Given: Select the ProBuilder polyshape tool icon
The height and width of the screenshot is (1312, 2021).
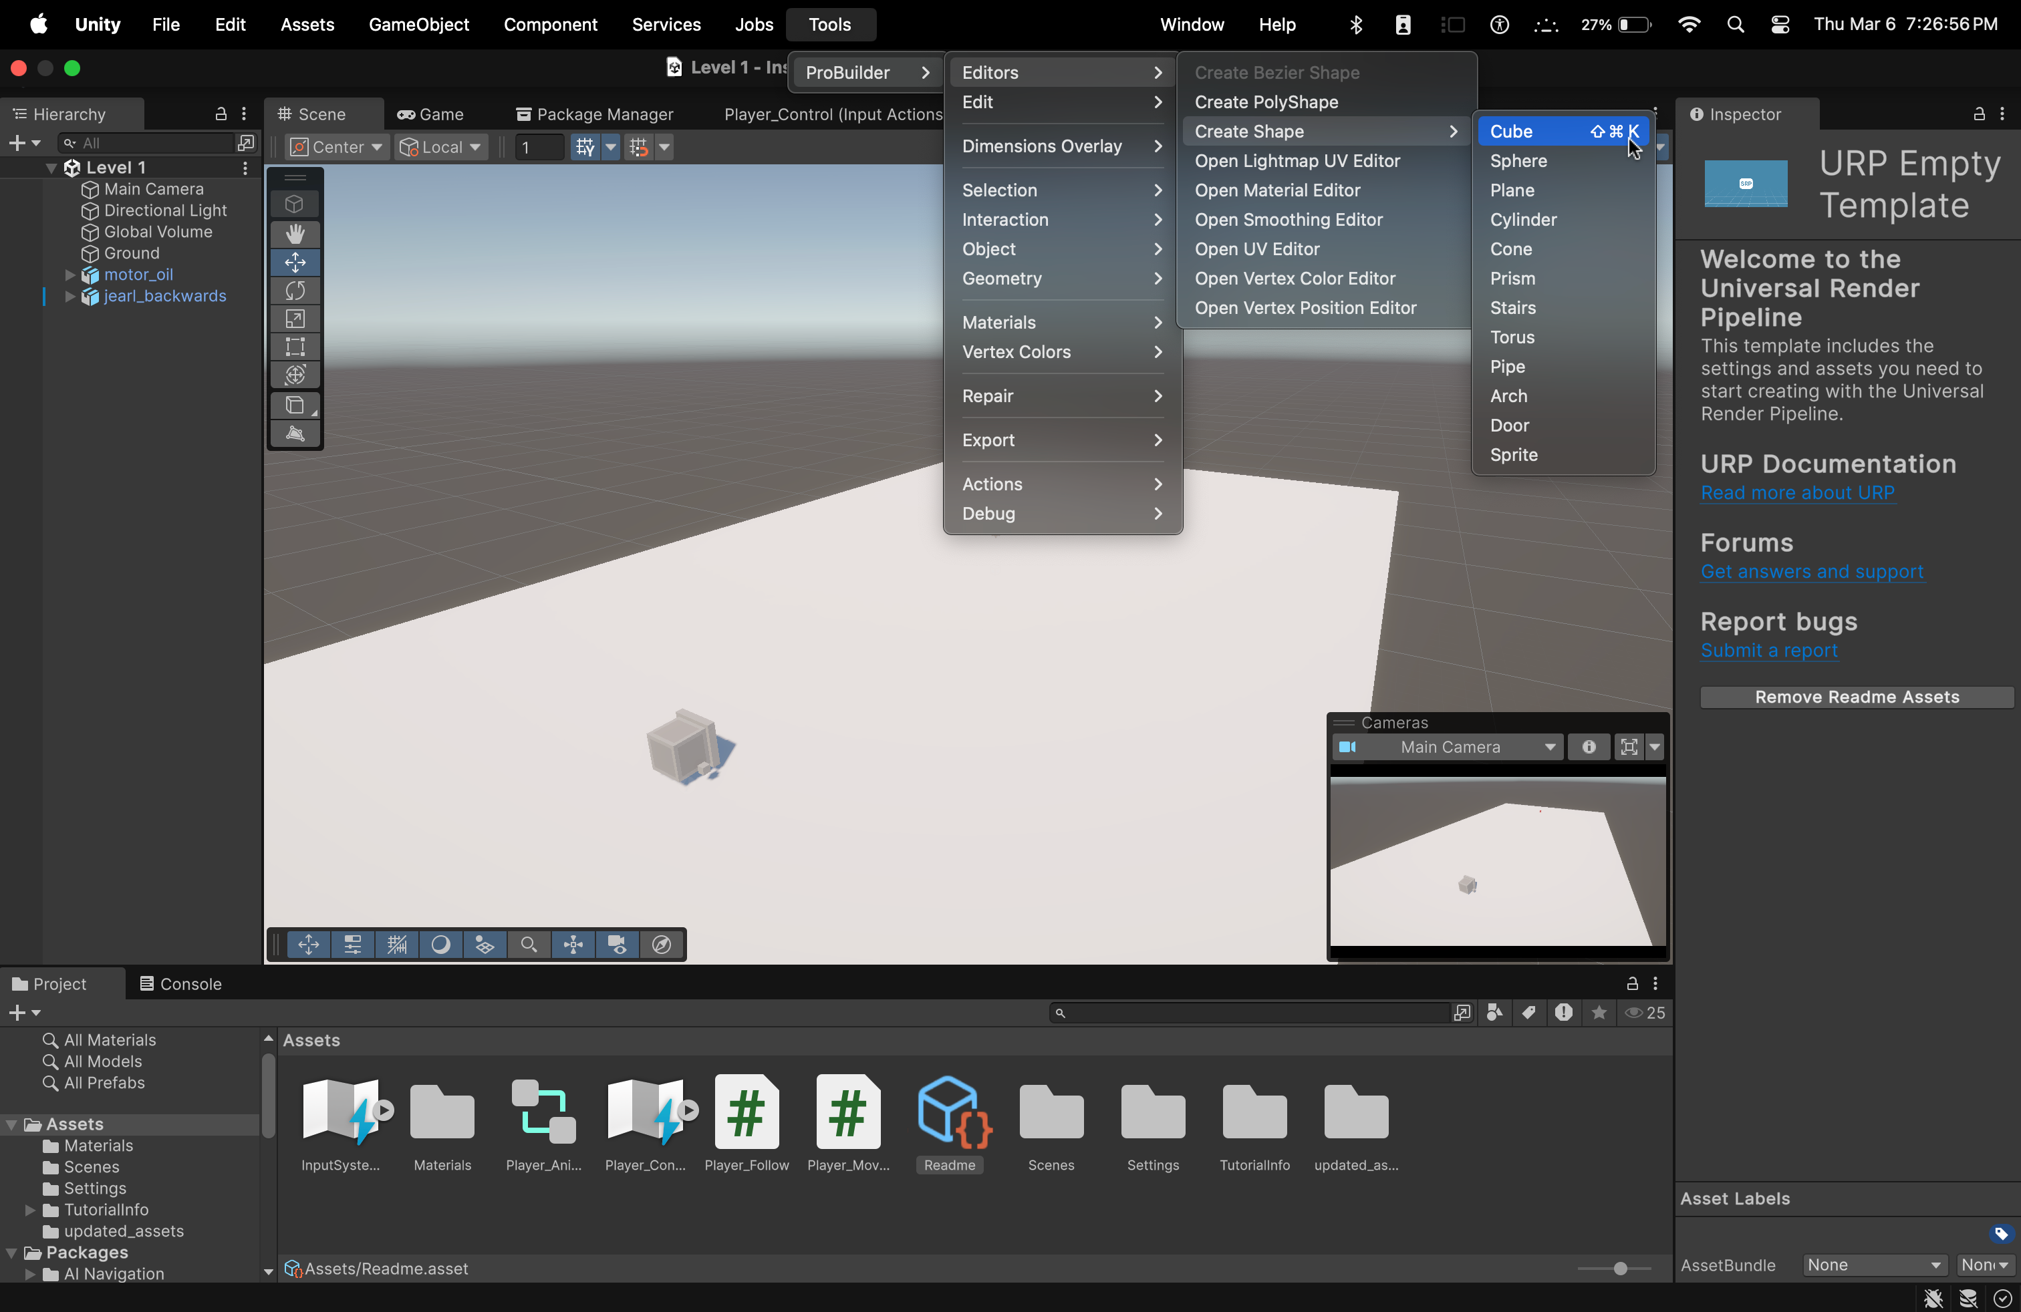Looking at the screenshot, I should click(295, 434).
